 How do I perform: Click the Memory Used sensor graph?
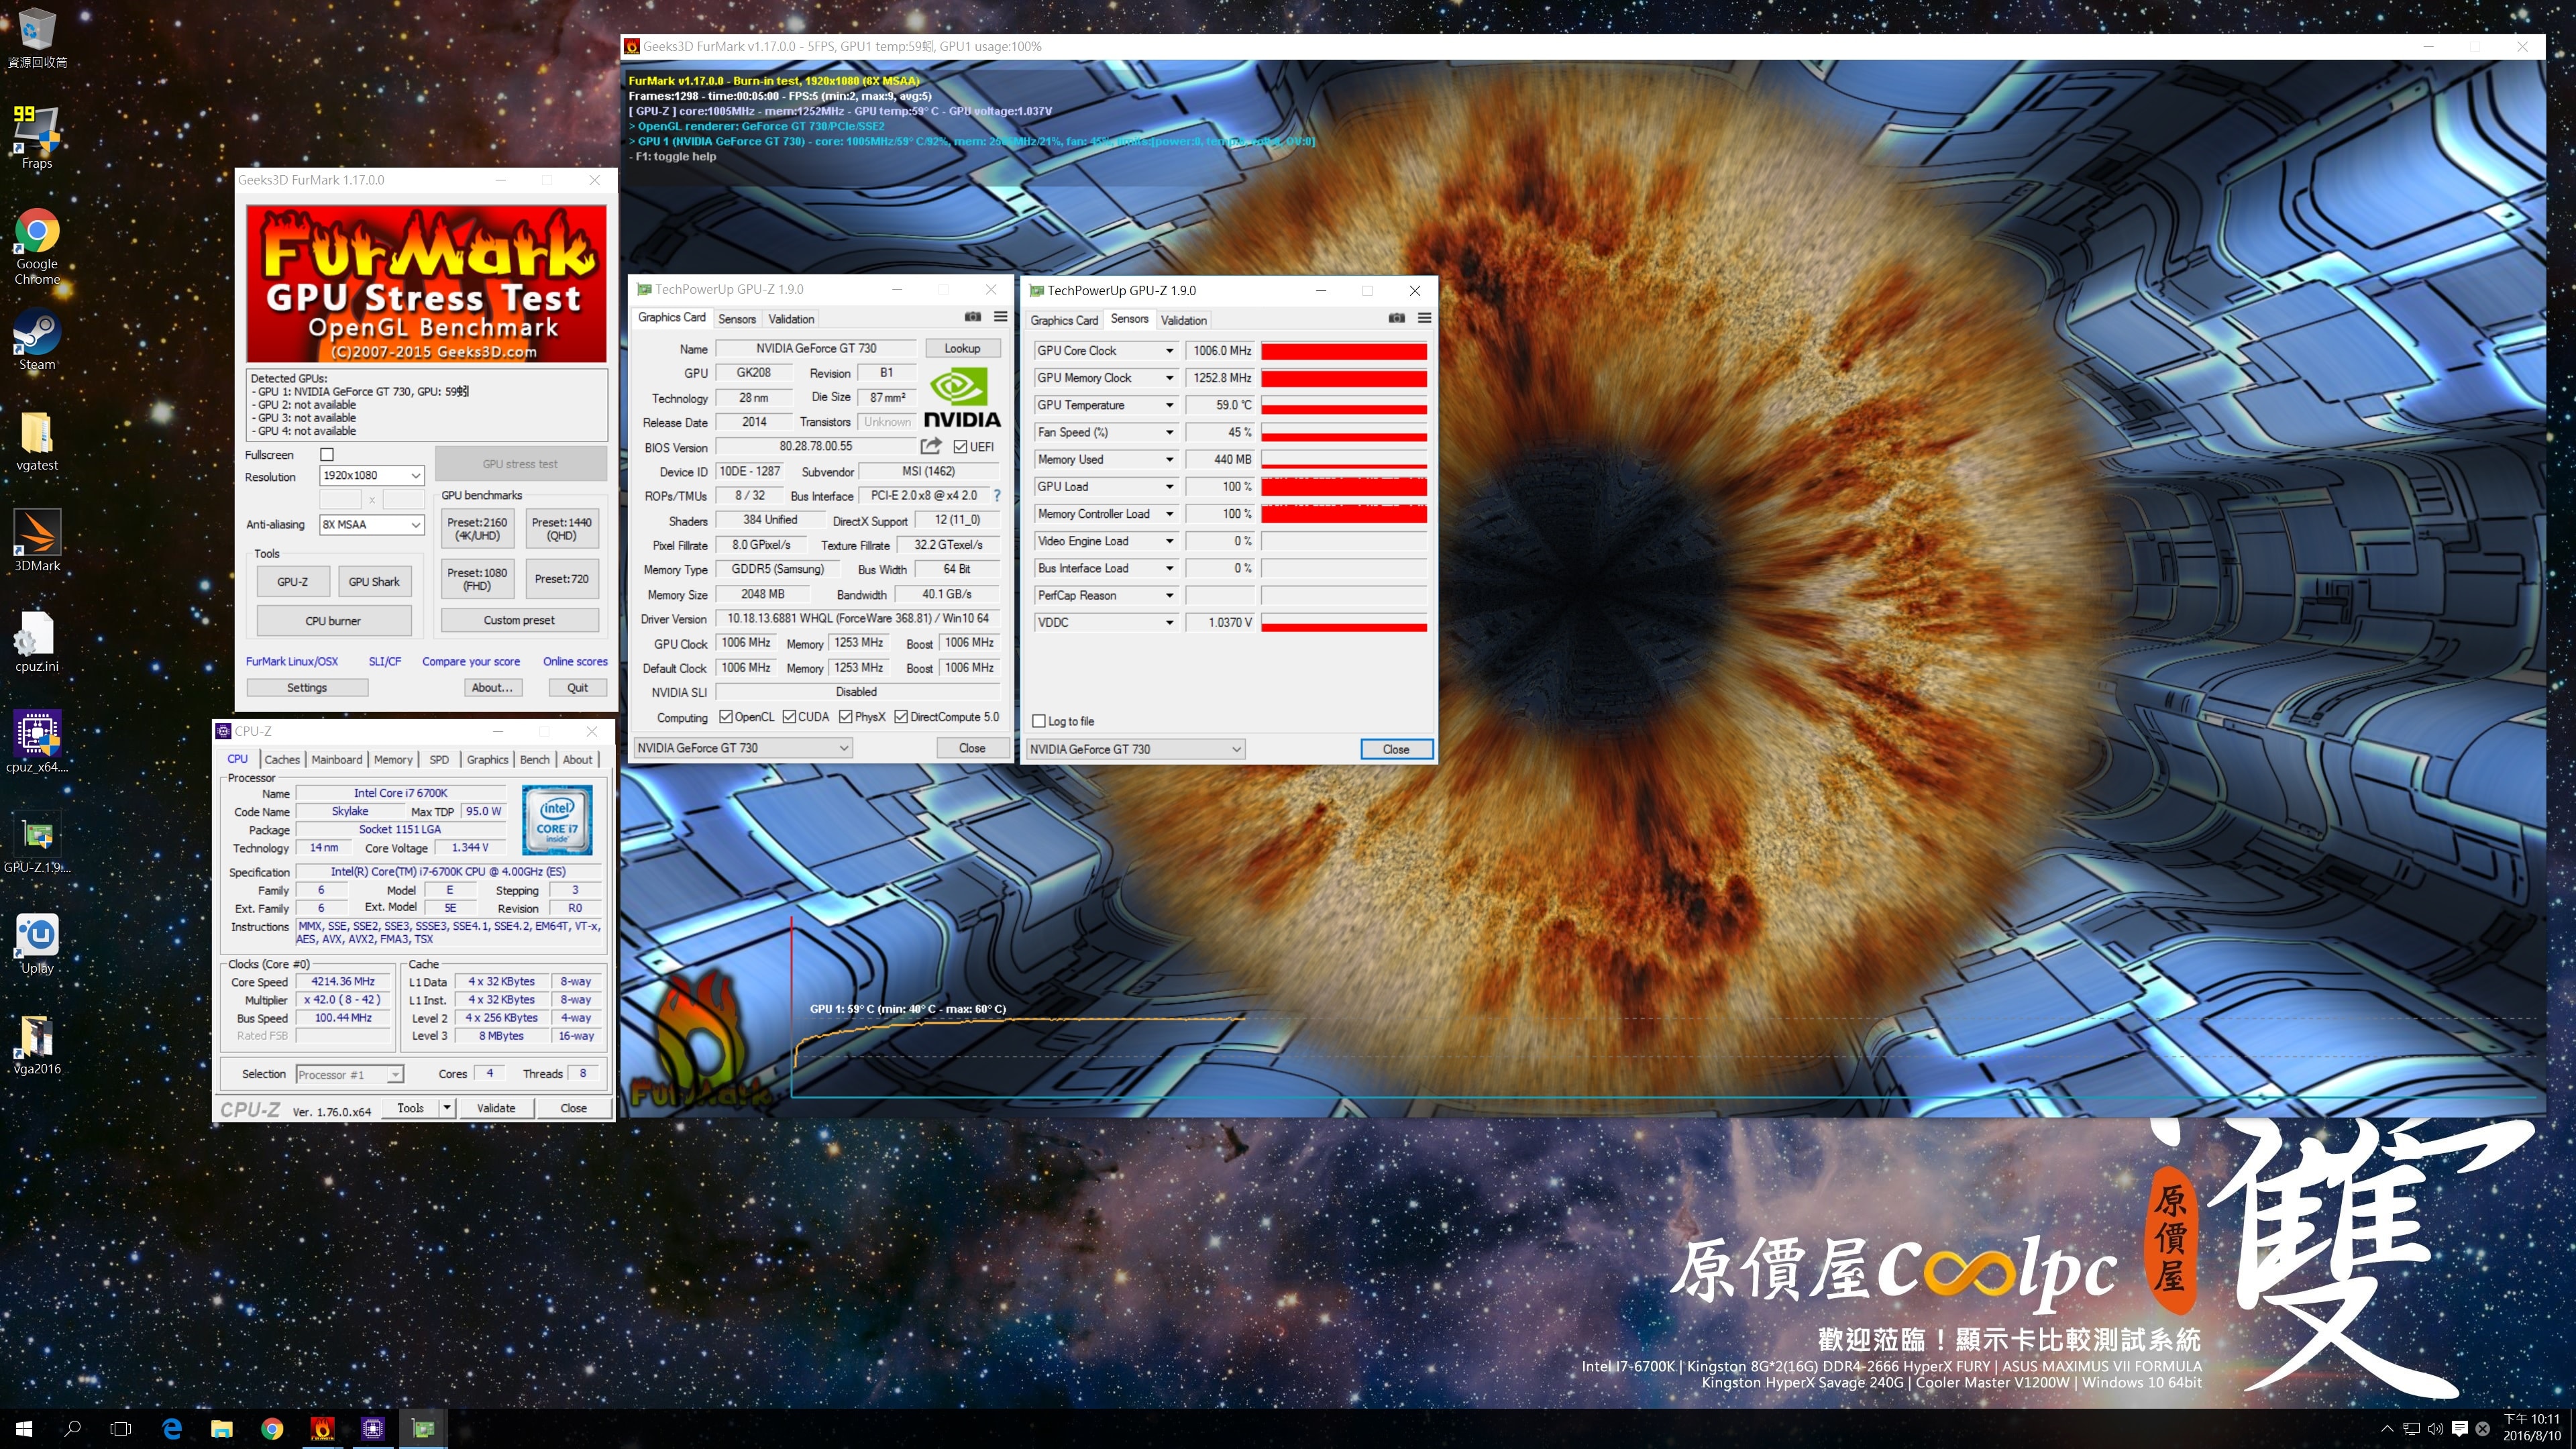click(1344, 460)
